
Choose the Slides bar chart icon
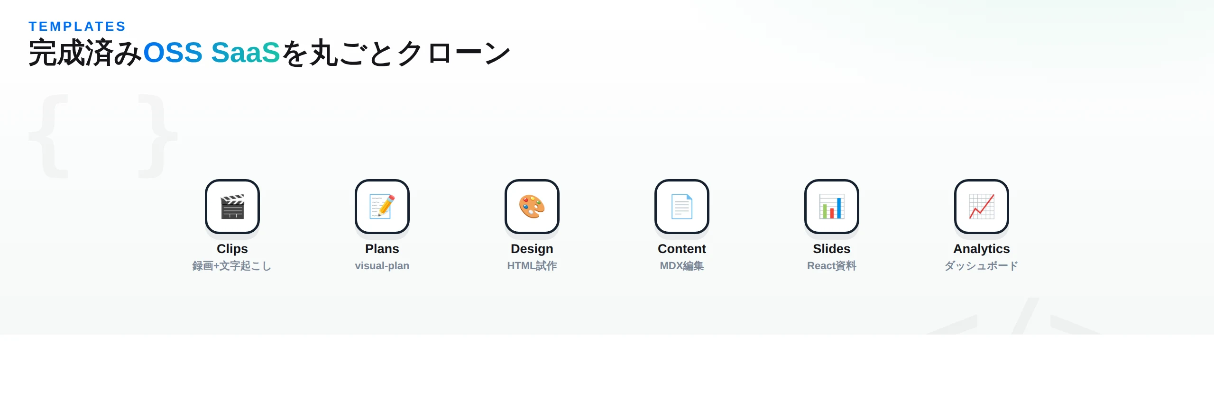(832, 207)
